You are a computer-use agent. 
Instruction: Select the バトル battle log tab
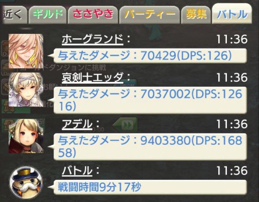click(x=232, y=14)
